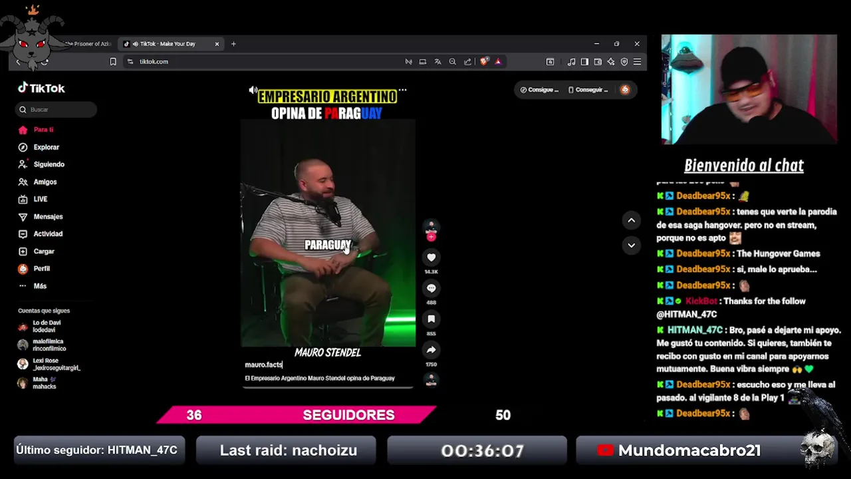
Task: Open the sound avatar below share count
Action: [431, 380]
